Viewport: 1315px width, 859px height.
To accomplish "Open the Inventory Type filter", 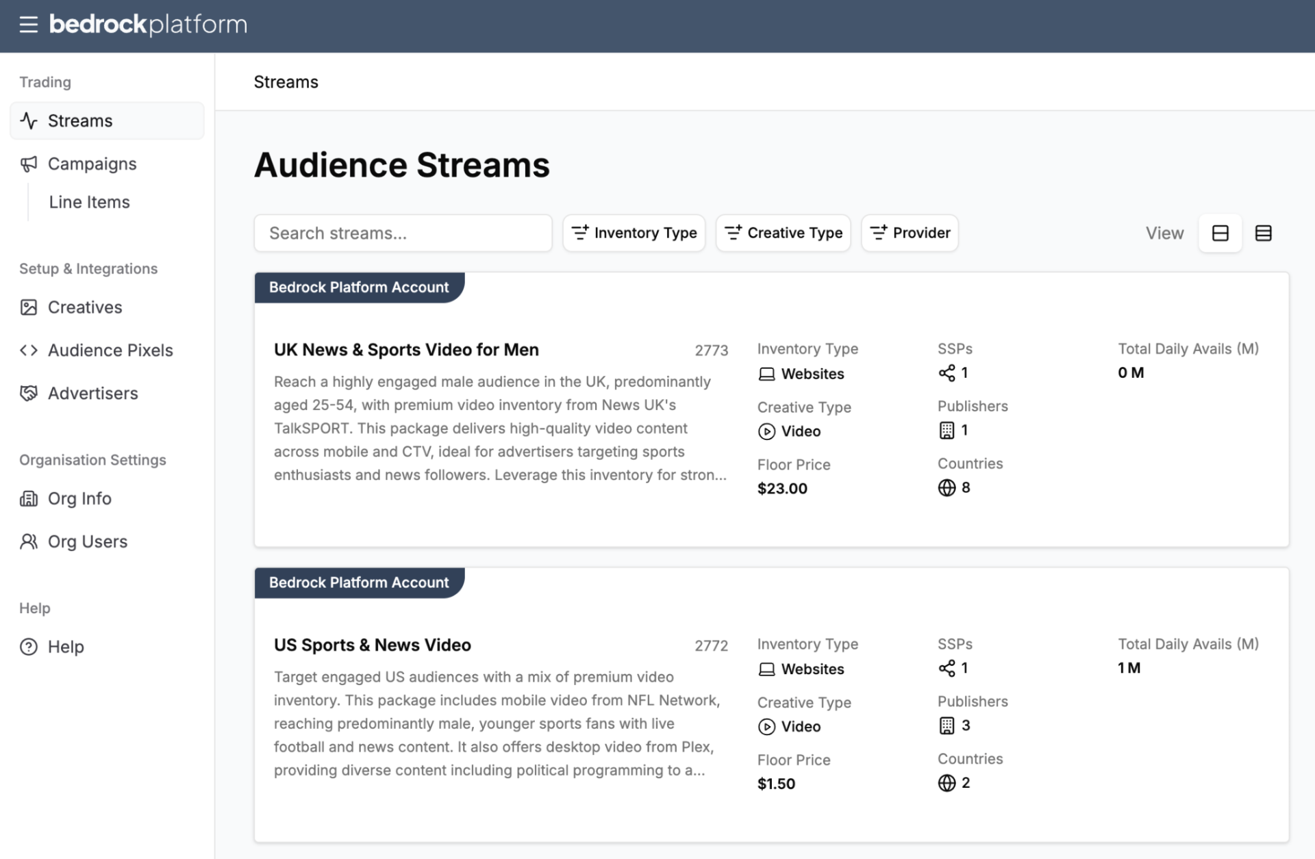I will 634,233.
